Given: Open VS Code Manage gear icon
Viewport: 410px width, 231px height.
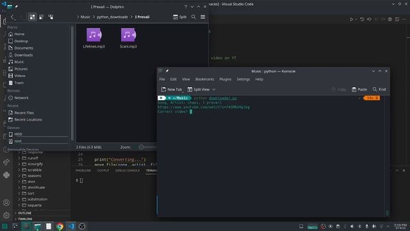Looking at the screenshot, I should tap(6, 216).
